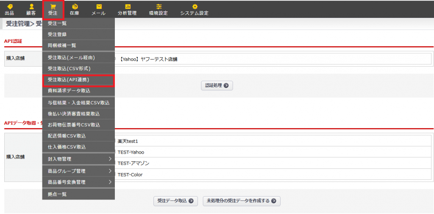
Task: Expand the 商品グループ管理 submenu arrow
Action: [110, 171]
